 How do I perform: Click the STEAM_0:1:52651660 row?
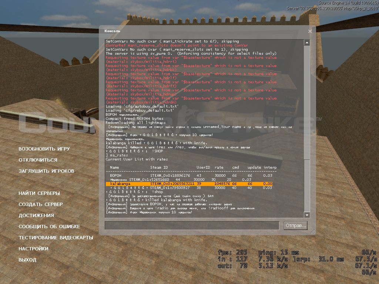tap(181, 180)
